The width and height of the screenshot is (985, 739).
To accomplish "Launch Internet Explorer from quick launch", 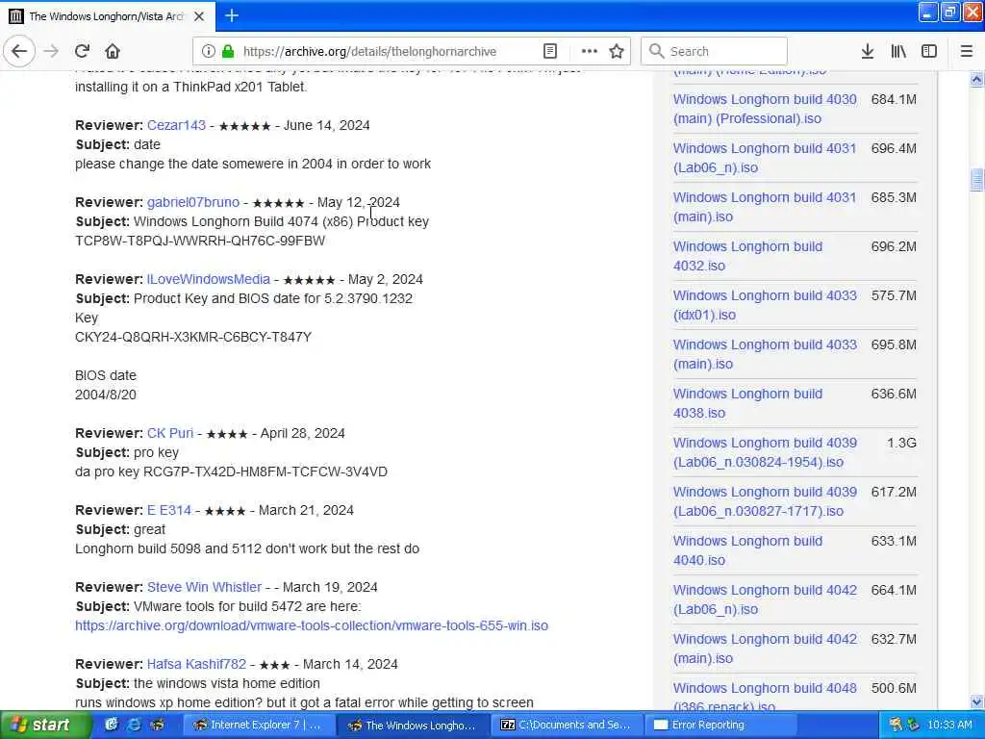I will [134, 725].
